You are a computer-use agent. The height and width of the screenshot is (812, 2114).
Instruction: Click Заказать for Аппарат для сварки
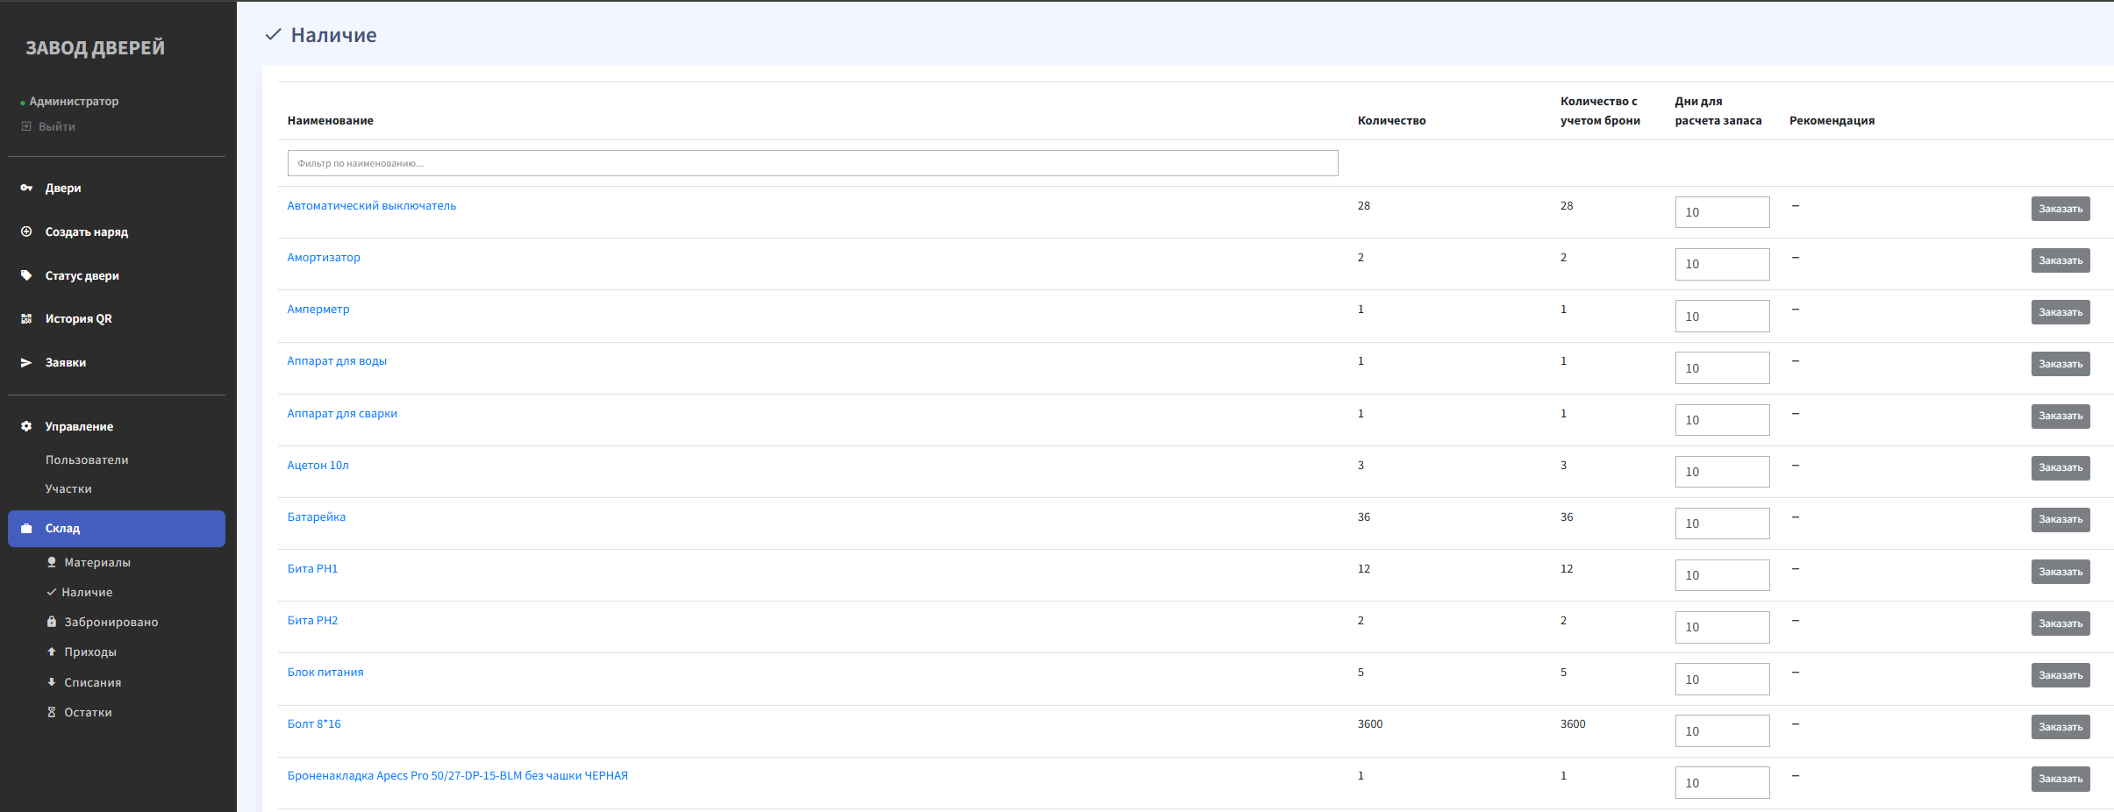point(2060,416)
